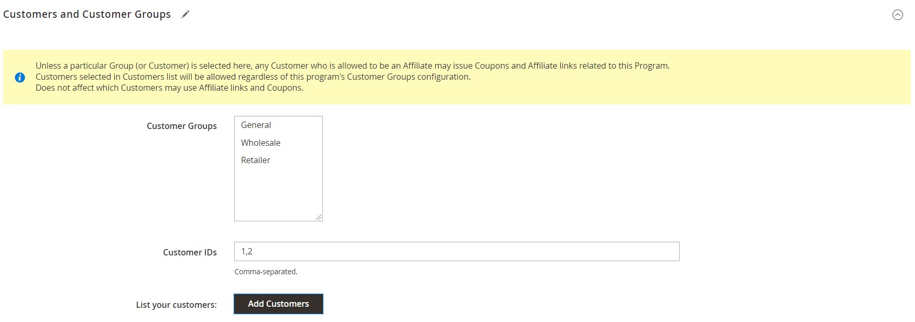Select Wholesale in the Customer Groups list
Screen dimensions: 915x322
click(261, 143)
